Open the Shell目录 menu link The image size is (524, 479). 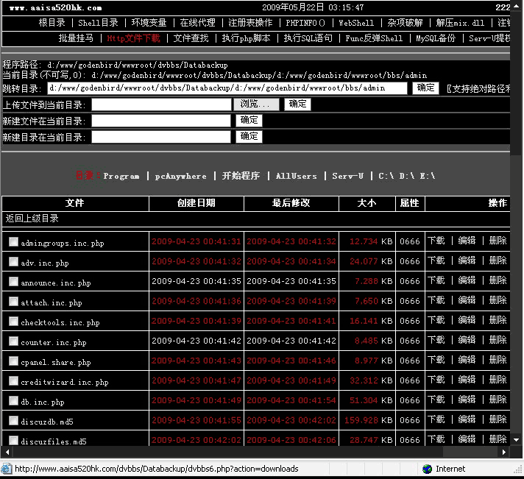tap(99, 23)
